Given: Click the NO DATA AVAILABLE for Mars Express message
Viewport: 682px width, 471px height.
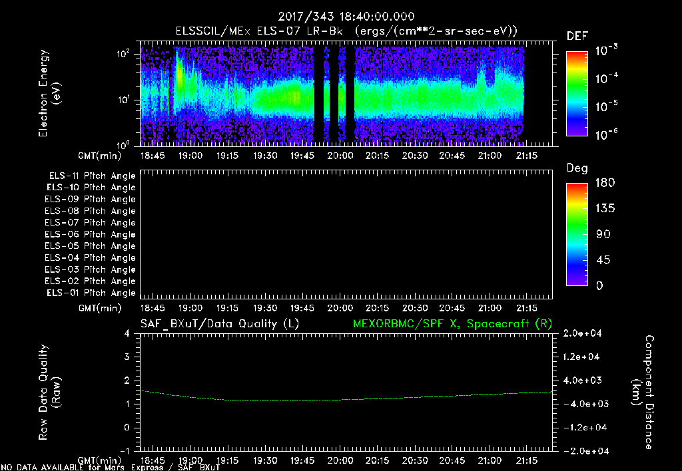Looking at the screenshot, I should click(x=111, y=468).
